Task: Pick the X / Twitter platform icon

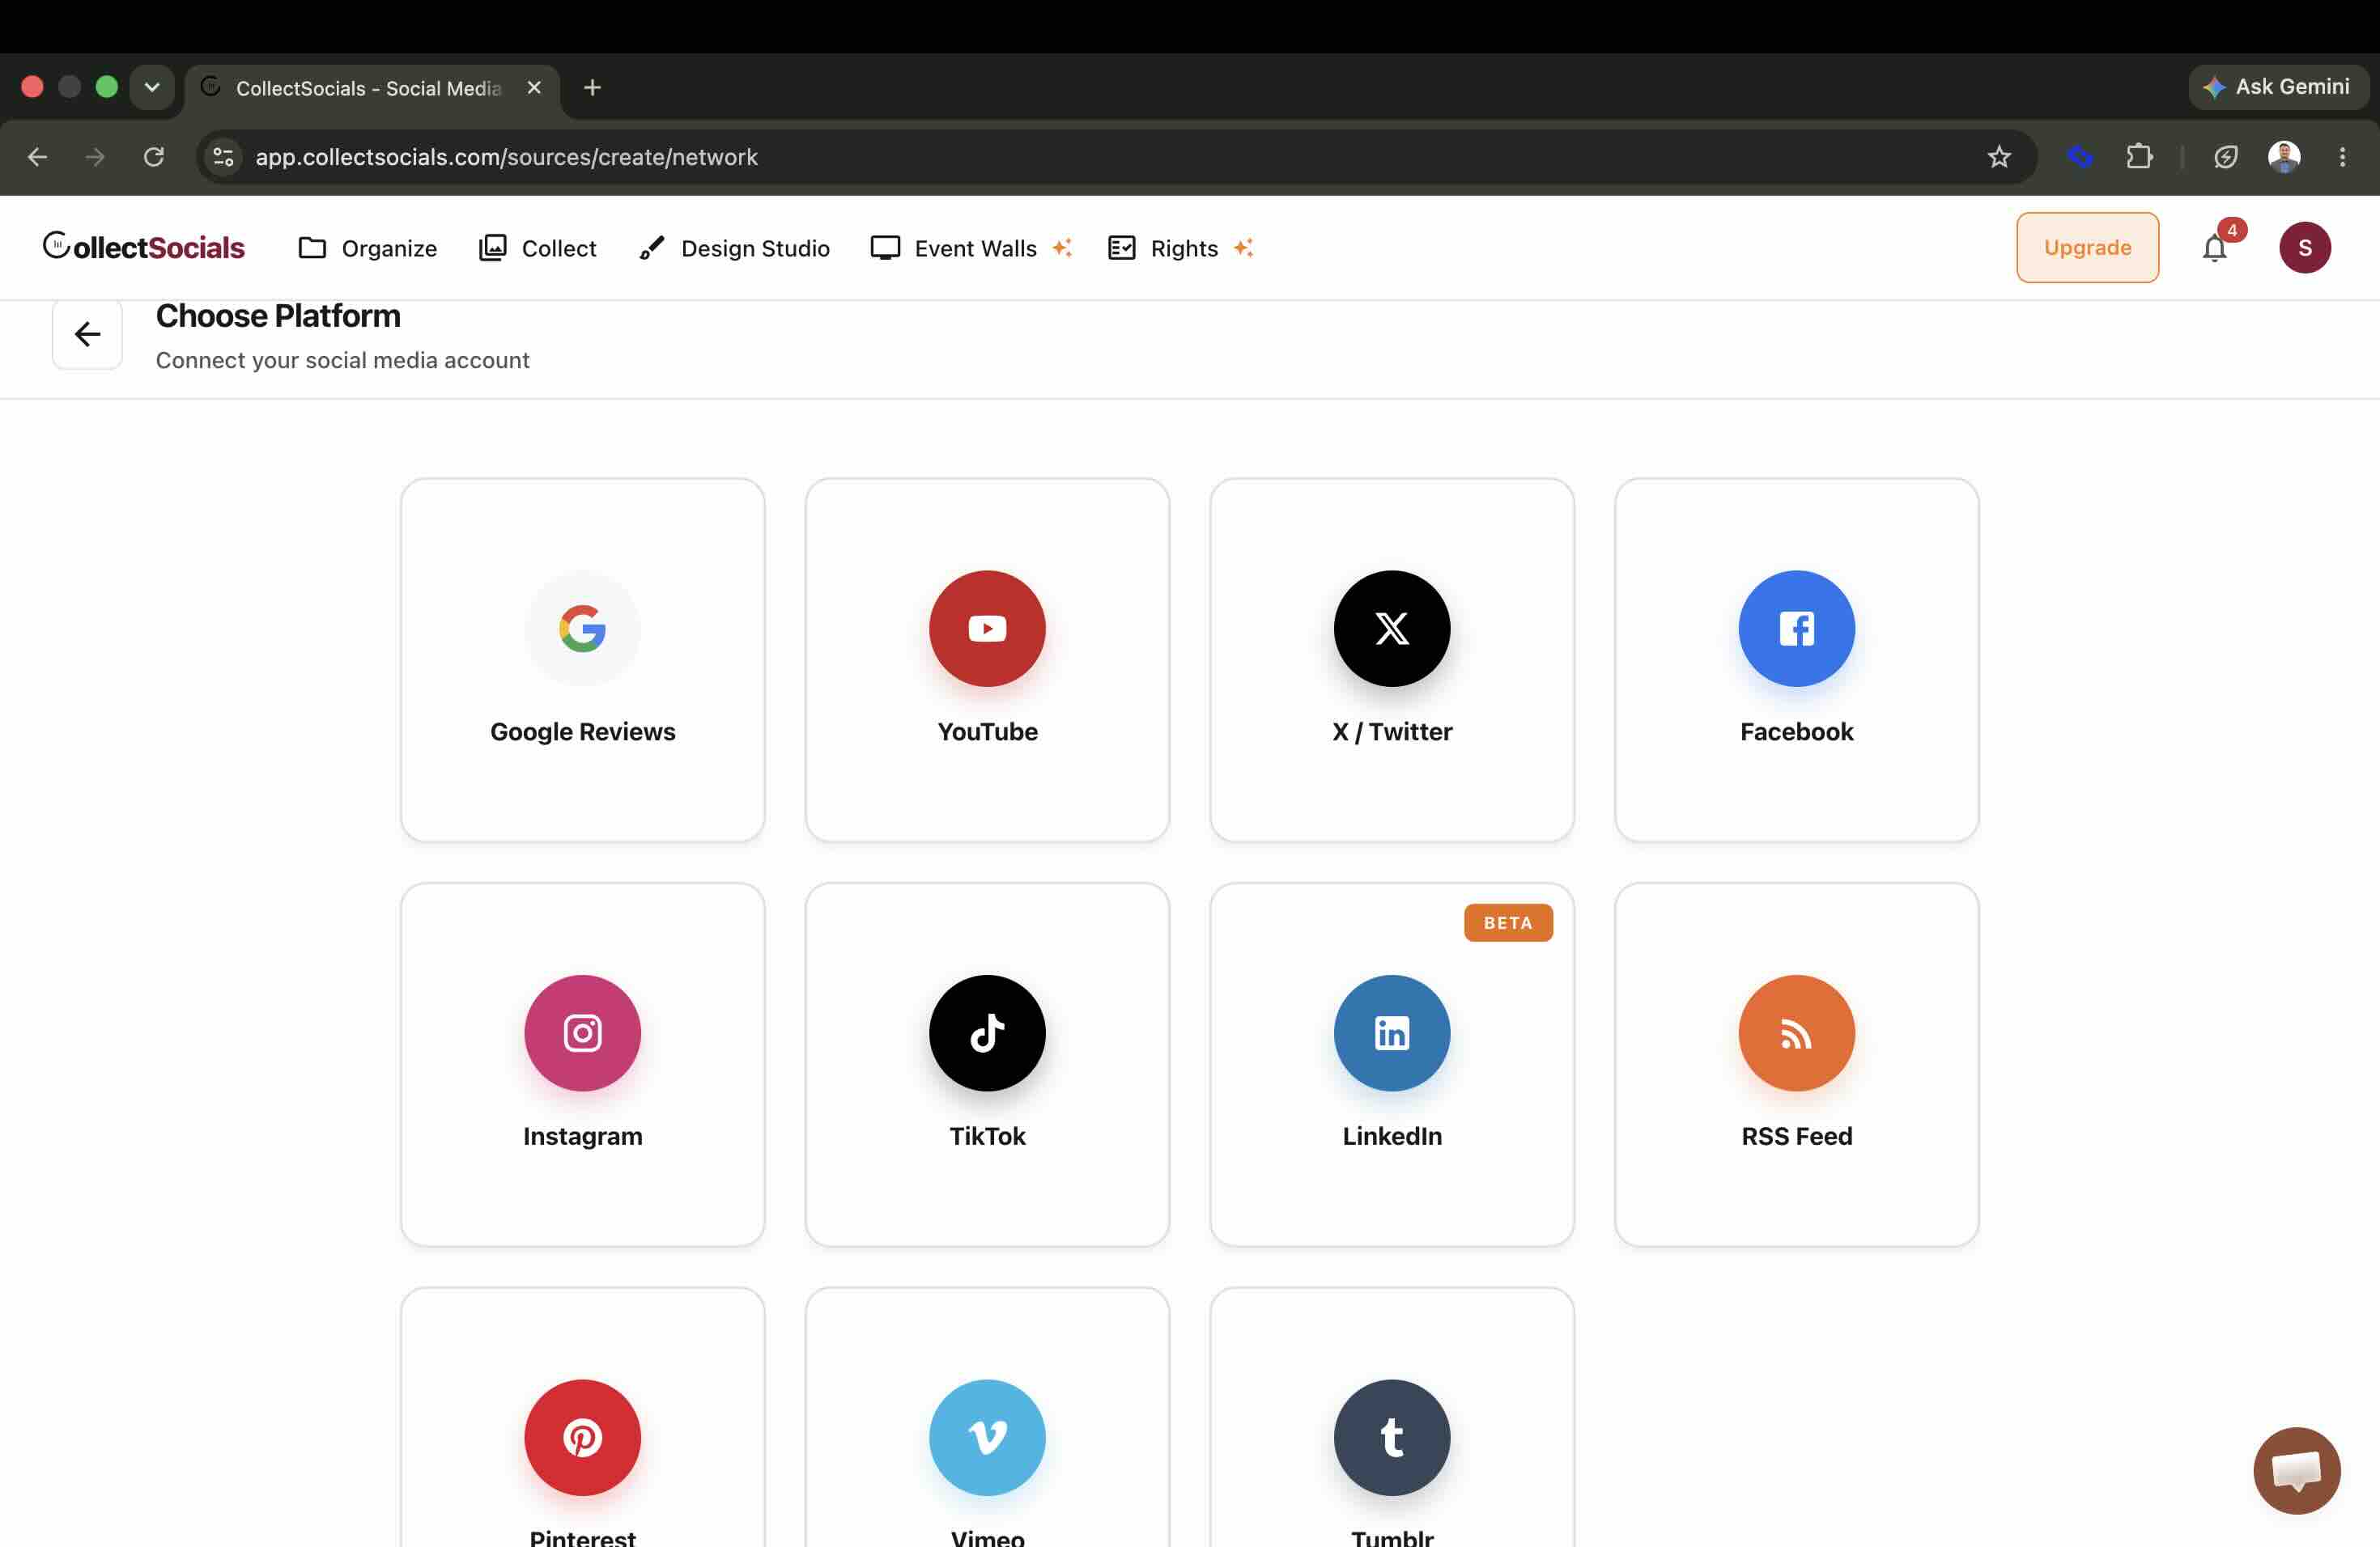Action: click(1392, 629)
